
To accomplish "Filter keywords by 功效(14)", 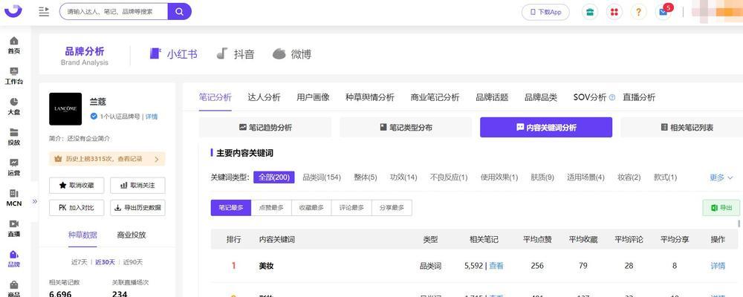I will pyautogui.click(x=403, y=177).
